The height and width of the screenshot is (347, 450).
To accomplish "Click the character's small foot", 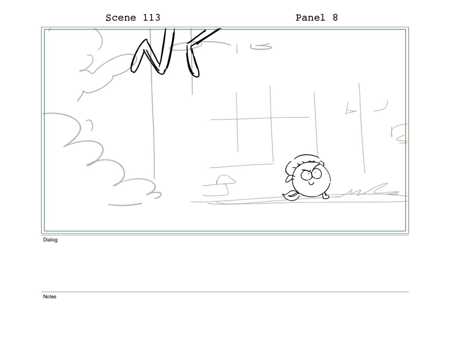I will pyautogui.click(x=326, y=196).
